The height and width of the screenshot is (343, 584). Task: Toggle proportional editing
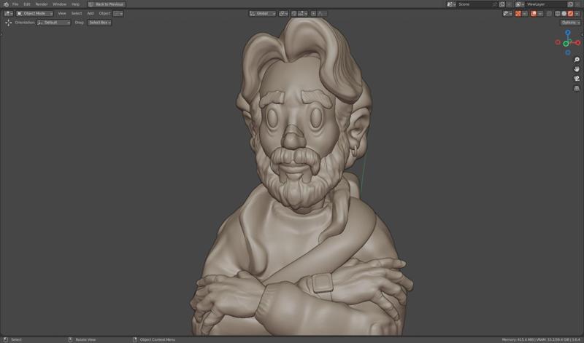313,13
